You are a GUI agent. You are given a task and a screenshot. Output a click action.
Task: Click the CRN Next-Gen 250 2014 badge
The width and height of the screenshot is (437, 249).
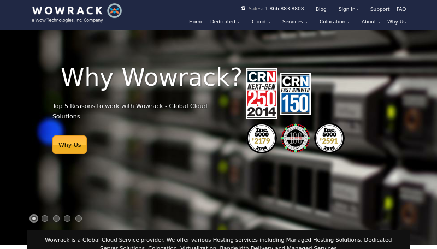(x=262, y=93)
